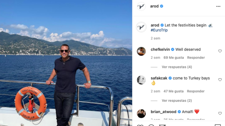Like the chefkelvin comment with heart
The width and height of the screenshot is (225, 126).
(220, 51)
